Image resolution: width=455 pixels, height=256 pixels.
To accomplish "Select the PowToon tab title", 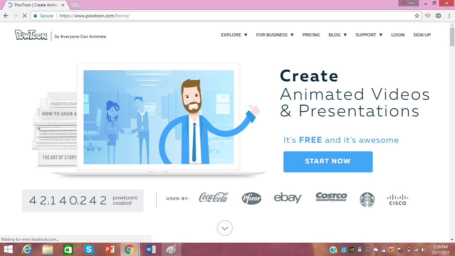I will pos(36,5).
